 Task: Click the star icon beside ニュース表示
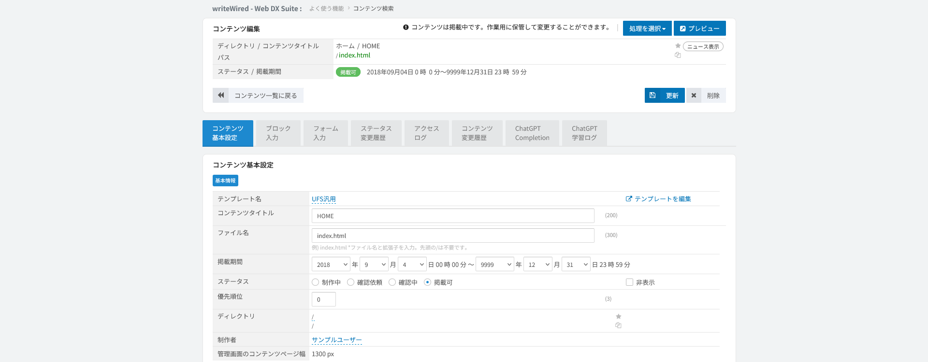coord(678,46)
